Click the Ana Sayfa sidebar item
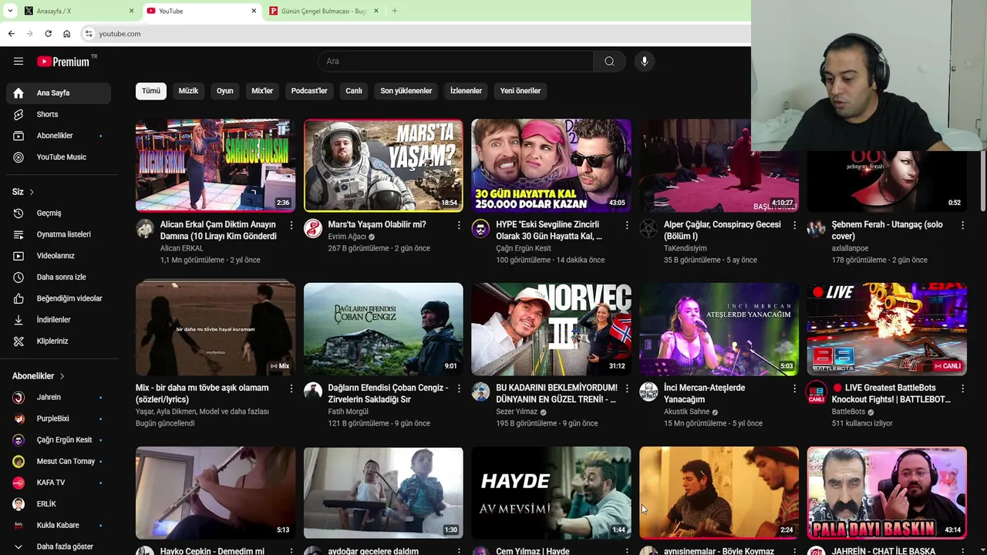 (x=59, y=92)
